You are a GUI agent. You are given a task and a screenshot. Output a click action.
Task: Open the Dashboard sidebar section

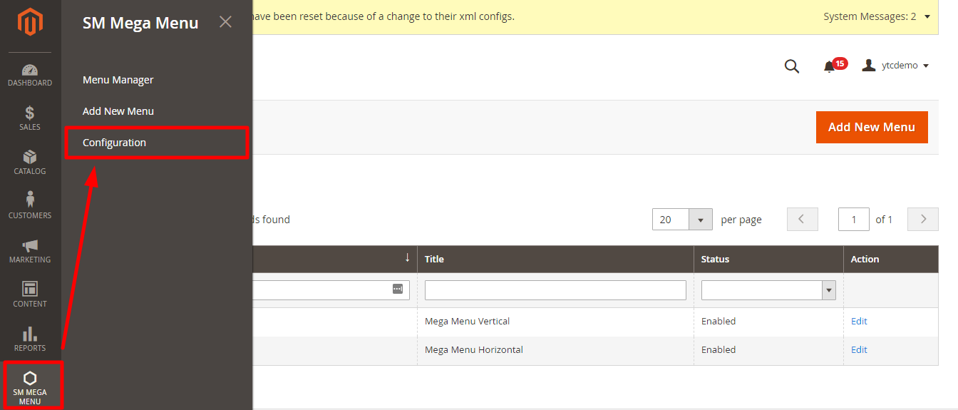click(30, 75)
